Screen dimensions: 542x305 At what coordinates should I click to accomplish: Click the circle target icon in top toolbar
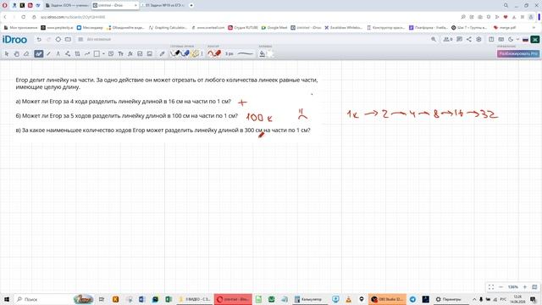[58, 40]
